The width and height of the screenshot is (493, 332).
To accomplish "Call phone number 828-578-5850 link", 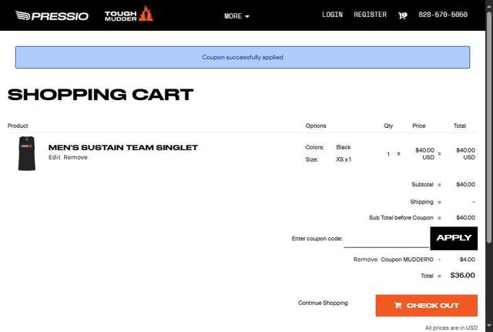I will coord(443,15).
